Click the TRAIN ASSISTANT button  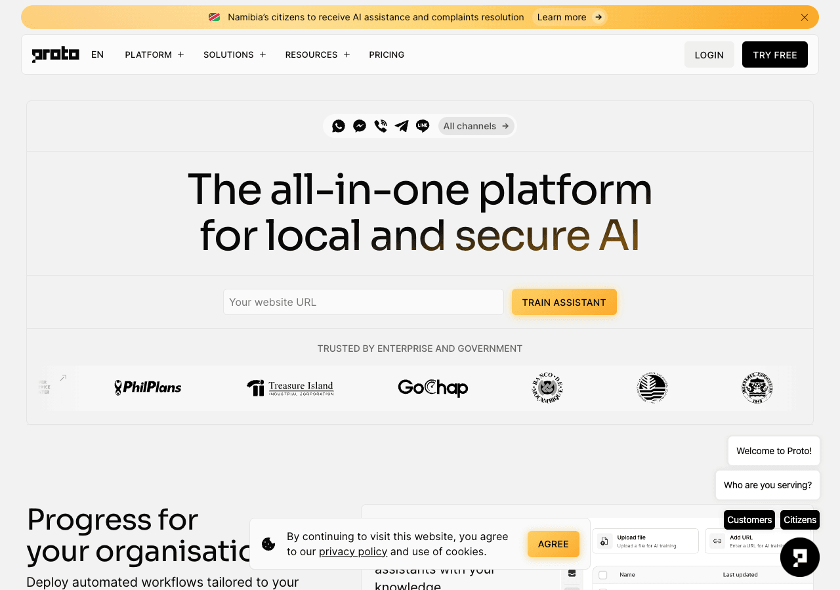[x=564, y=302]
